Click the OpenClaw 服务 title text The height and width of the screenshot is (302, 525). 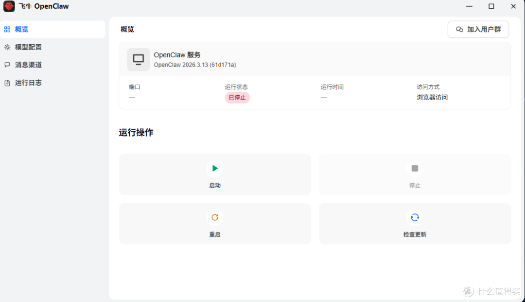pyautogui.click(x=177, y=55)
